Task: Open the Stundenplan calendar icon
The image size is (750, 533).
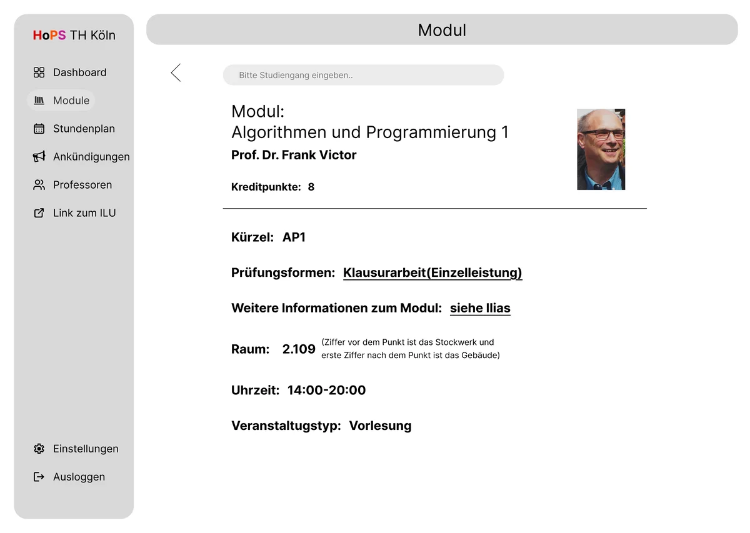Action: point(39,129)
